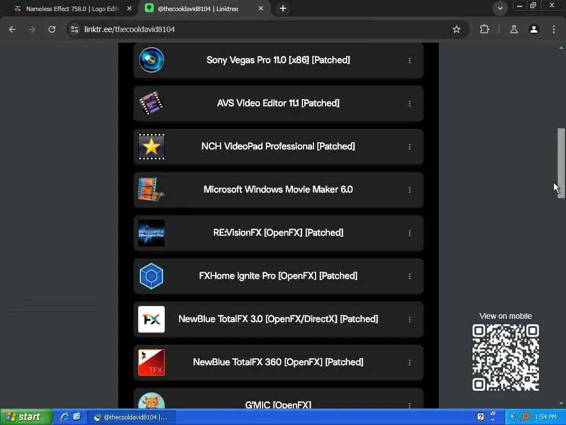
Task: Open share menu for G'MIC row
Action: 410,405
